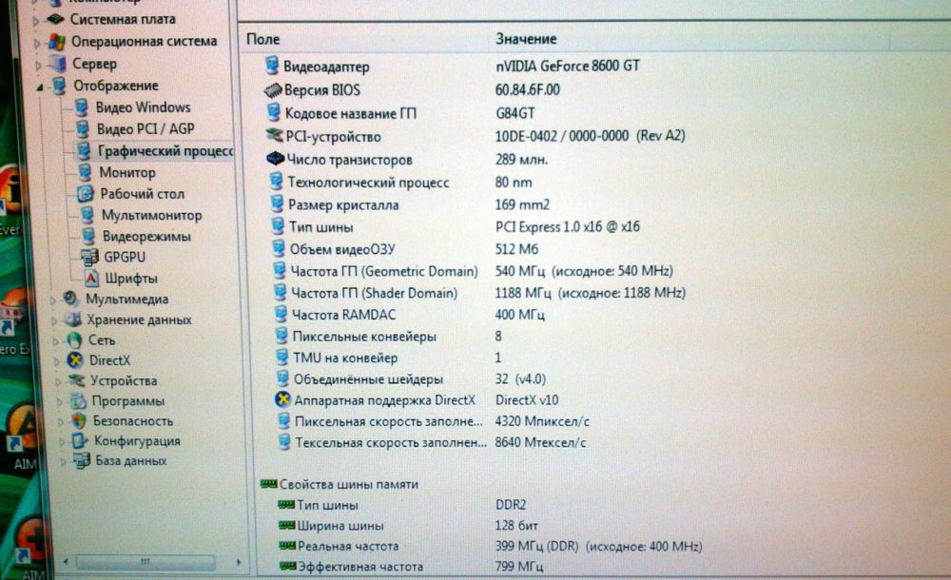Click the Версия BIOS chip icon
951x580 pixels.
[x=273, y=90]
